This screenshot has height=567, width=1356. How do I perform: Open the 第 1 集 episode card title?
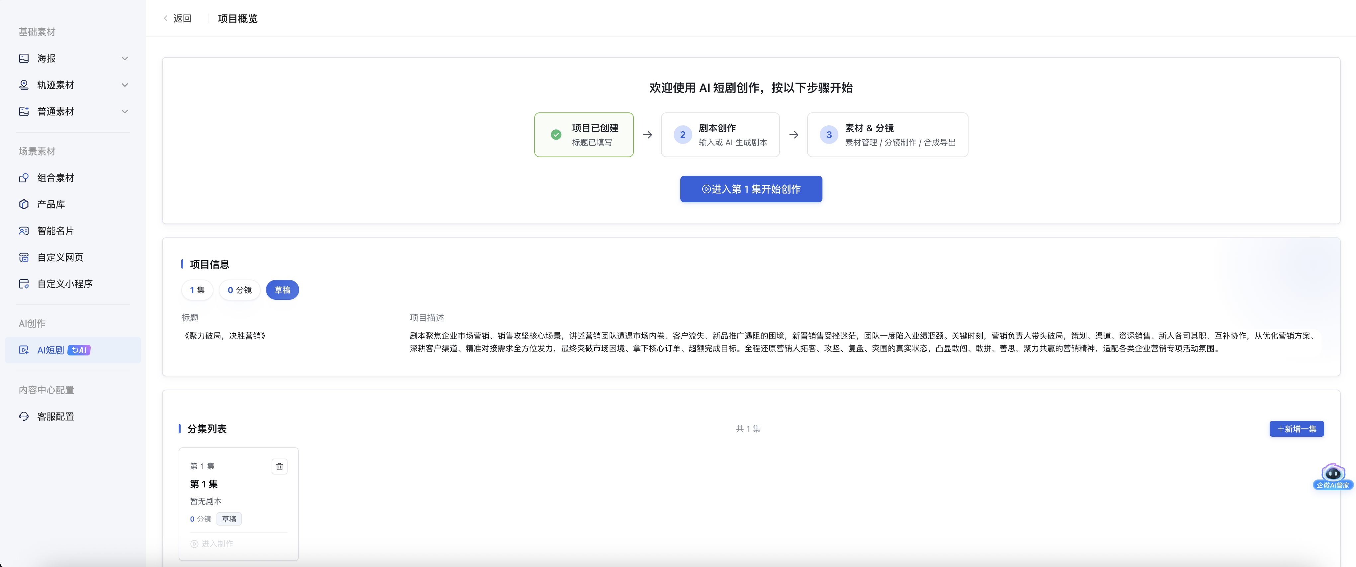204,484
